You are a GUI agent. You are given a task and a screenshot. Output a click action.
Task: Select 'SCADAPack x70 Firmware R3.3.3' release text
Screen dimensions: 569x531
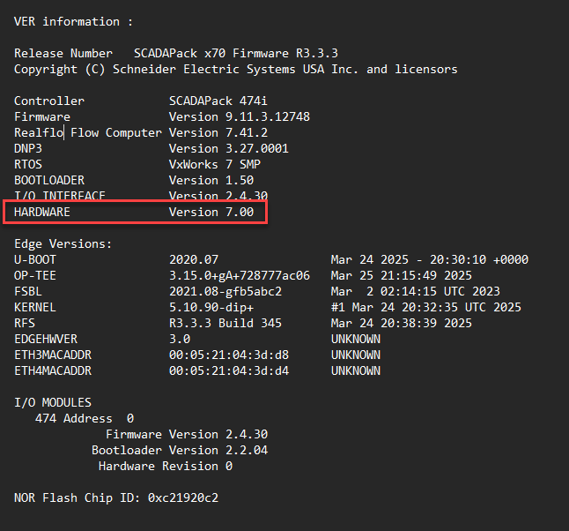tap(236, 54)
